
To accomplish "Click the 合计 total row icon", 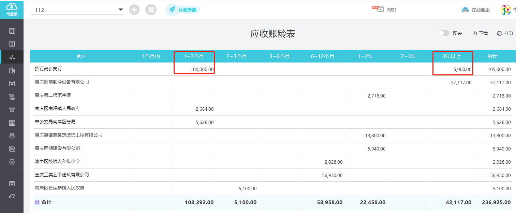I will pyautogui.click(x=37, y=202).
